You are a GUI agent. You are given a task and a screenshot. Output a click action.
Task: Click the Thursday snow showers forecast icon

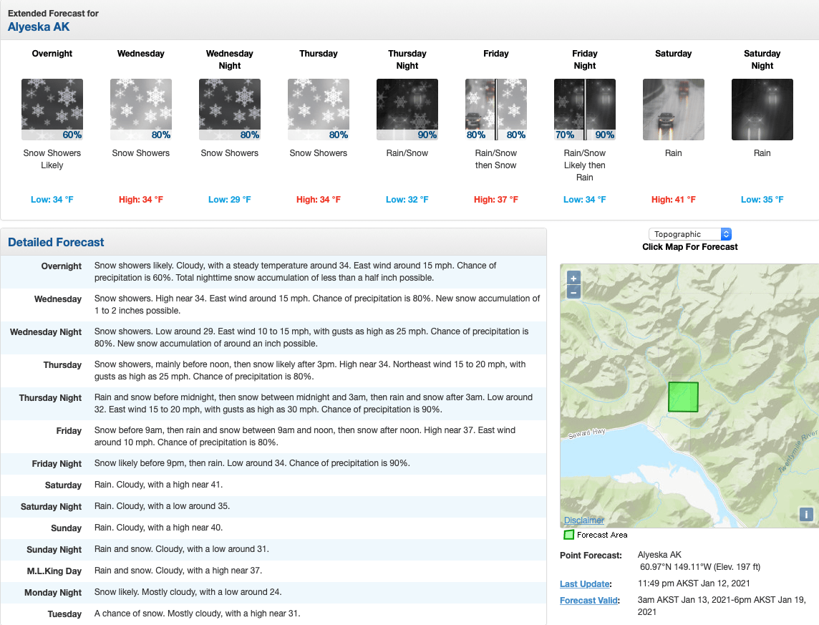click(x=319, y=110)
